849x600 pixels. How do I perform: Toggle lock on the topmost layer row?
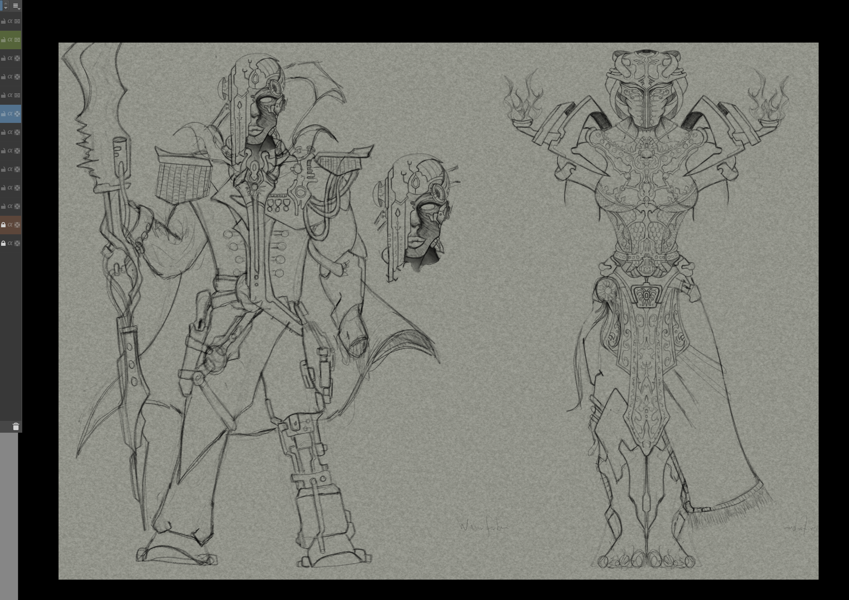tap(3, 21)
